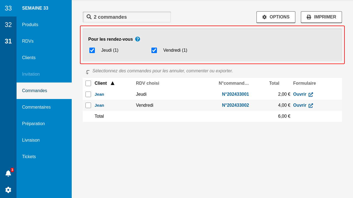Click the help question mark icon
The width and height of the screenshot is (353, 198).
[x=138, y=39]
